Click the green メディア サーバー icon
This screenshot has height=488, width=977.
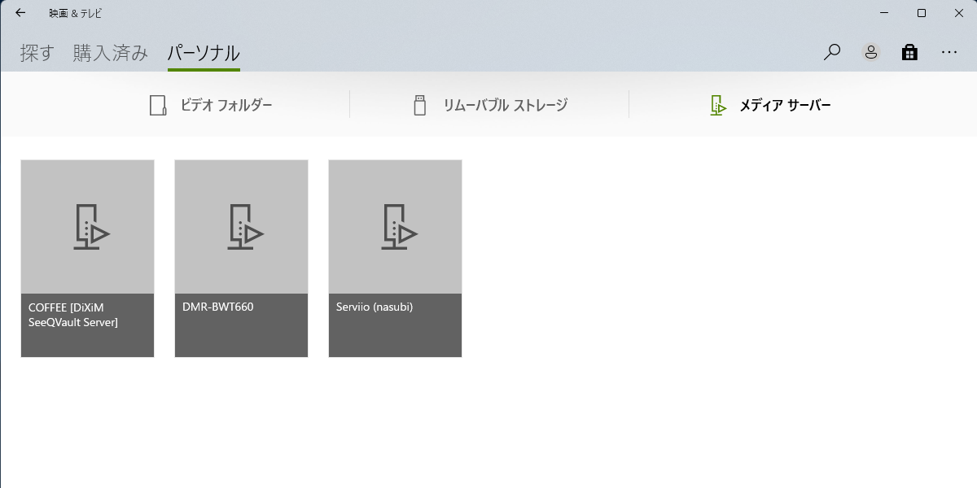[717, 105]
